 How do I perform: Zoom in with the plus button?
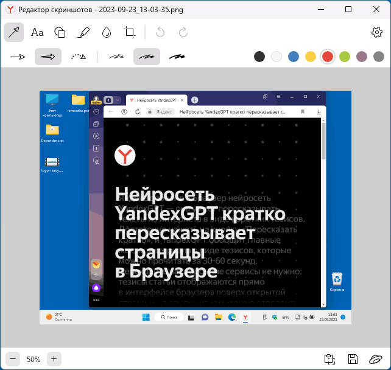[54, 359]
